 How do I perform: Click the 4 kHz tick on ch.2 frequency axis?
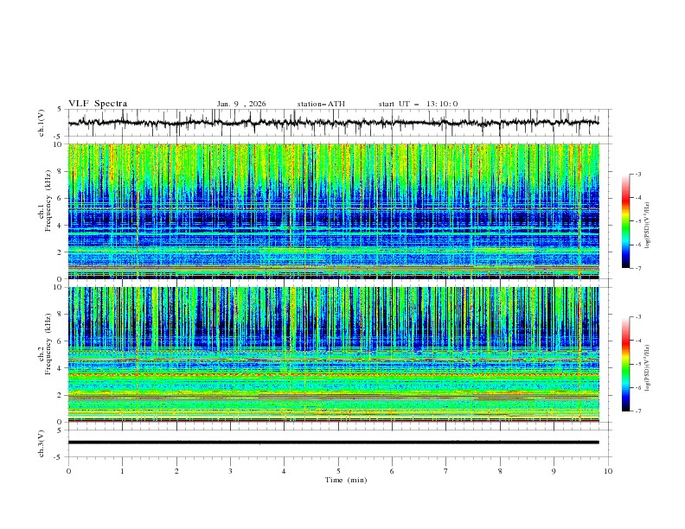point(61,368)
